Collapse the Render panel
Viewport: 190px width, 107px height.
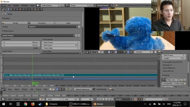[x=6, y=18]
